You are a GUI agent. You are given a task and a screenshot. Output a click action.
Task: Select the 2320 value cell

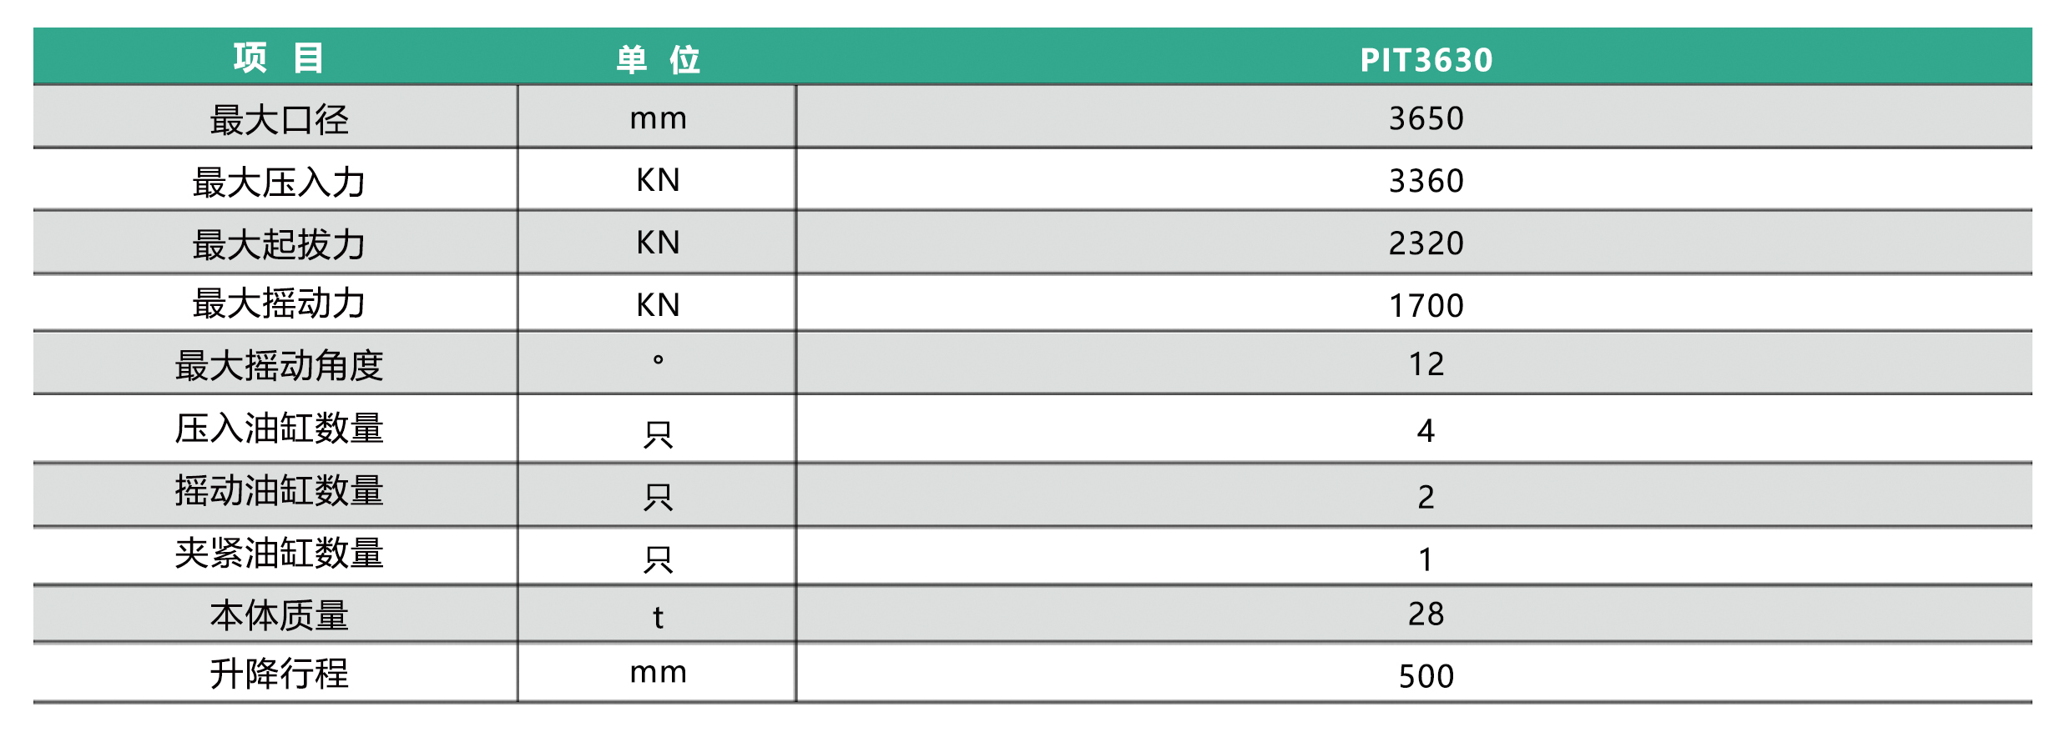point(1426,243)
